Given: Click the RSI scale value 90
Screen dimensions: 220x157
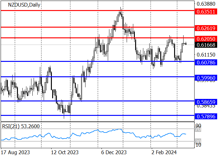Looking at the screenshot, I should click(x=198, y=126).
